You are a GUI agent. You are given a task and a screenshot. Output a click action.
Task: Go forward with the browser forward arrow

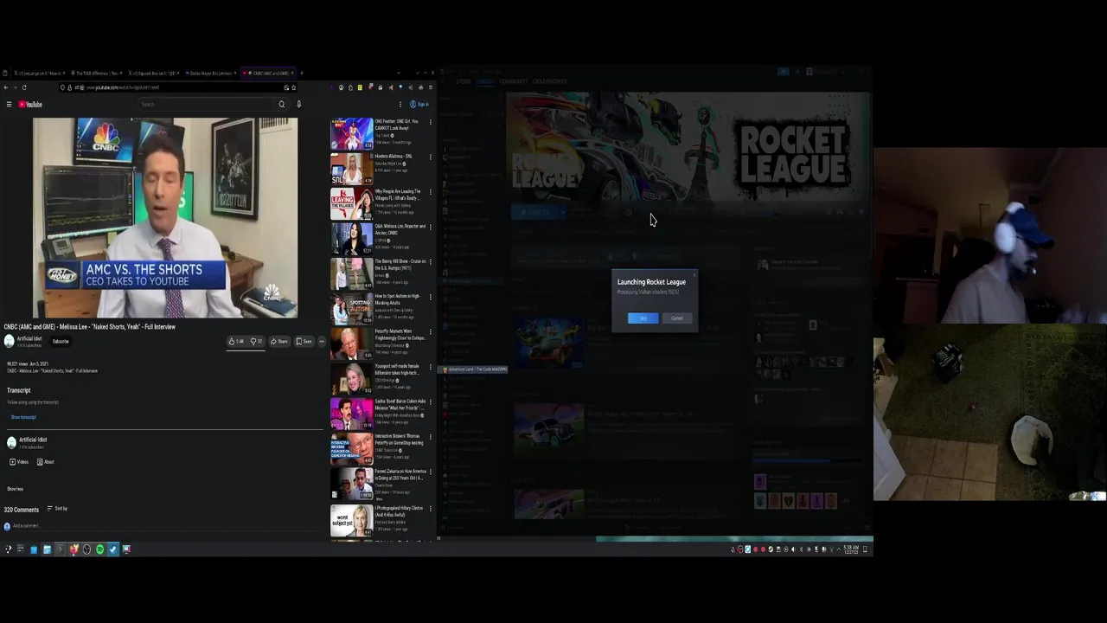click(15, 87)
